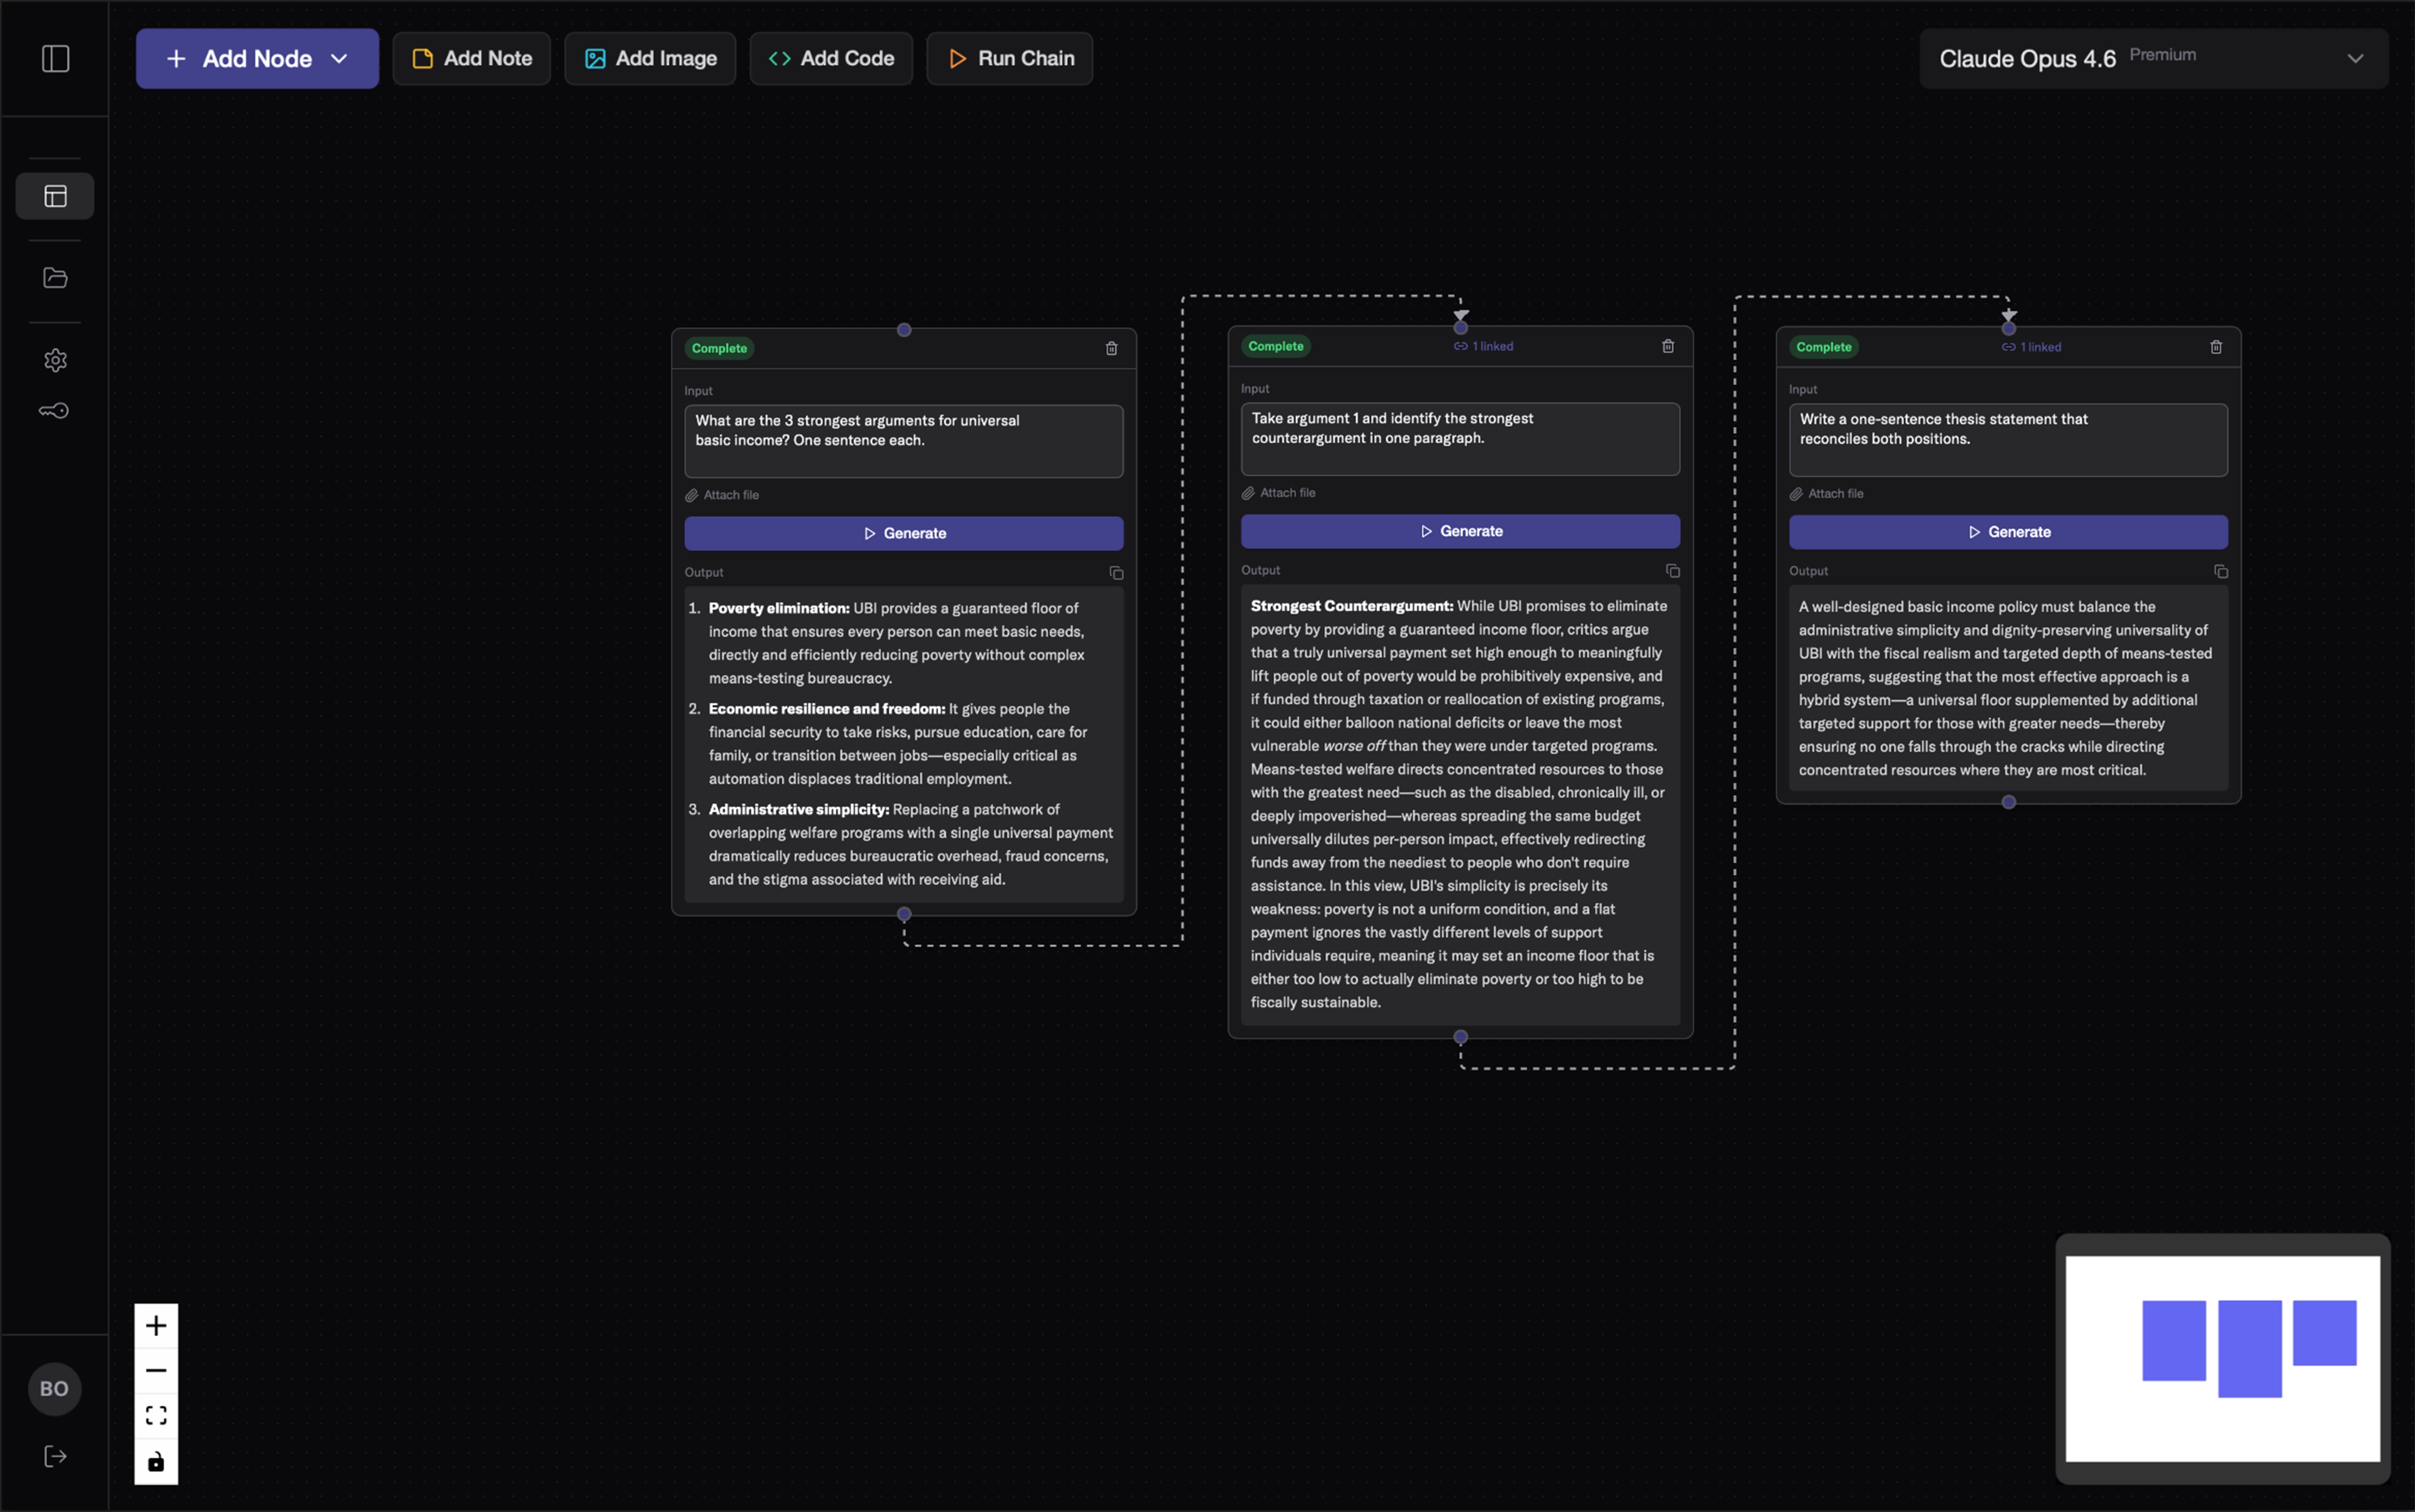Open the folder icon in sidebar
Image resolution: width=2415 pixels, height=1512 pixels.
tap(55, 278)
